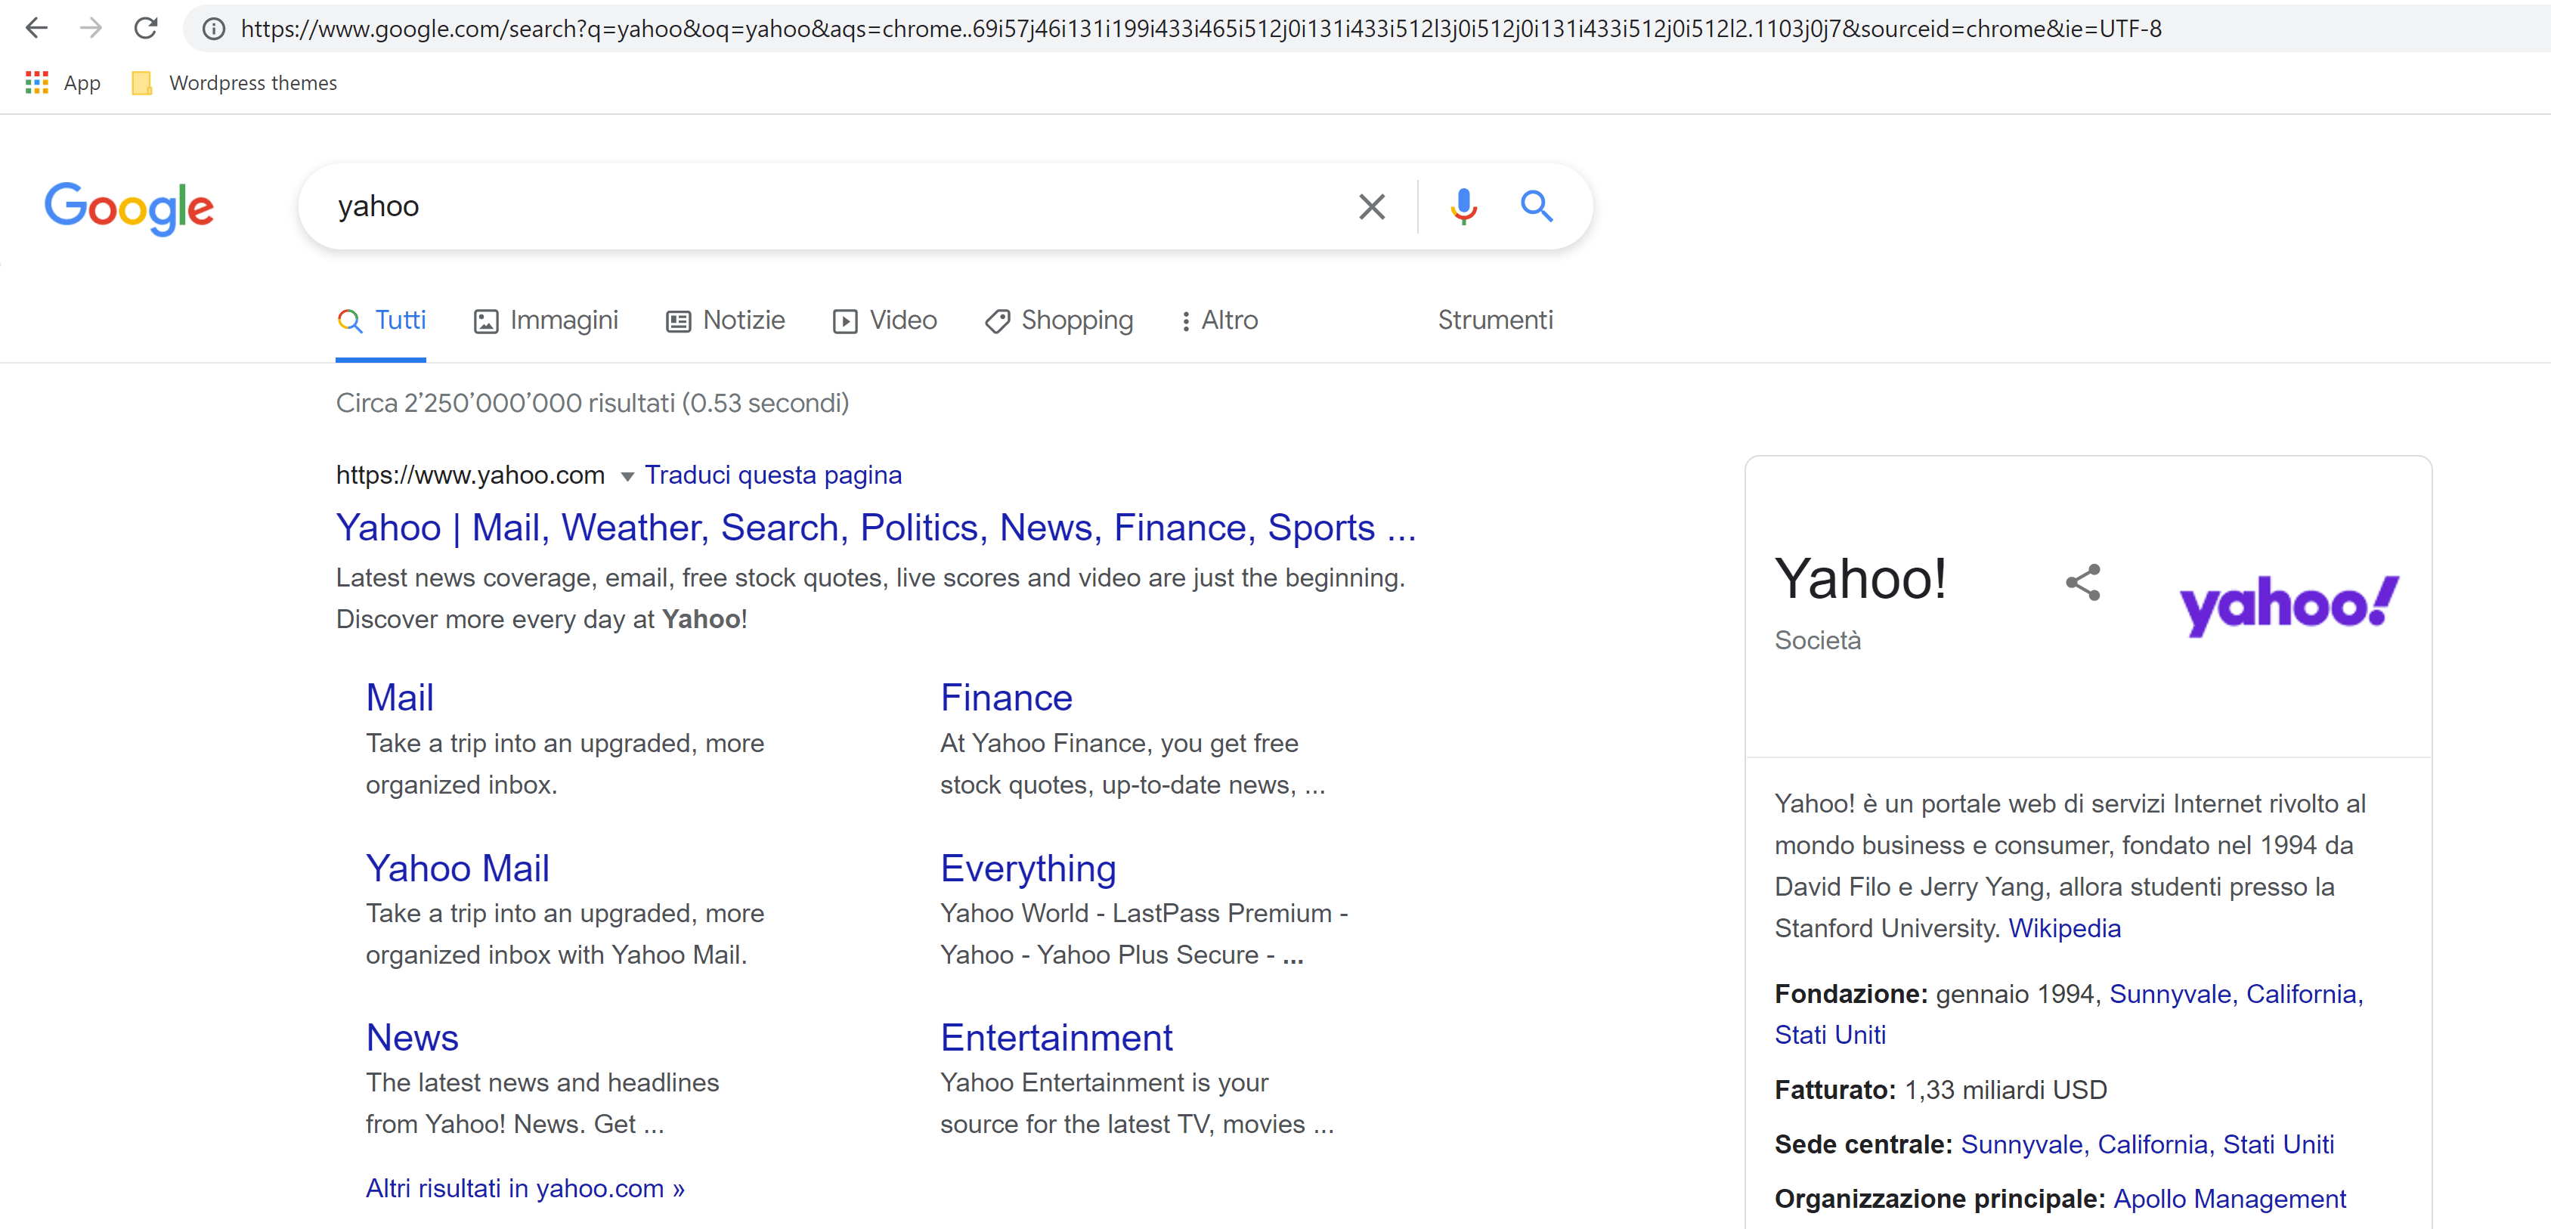Open the main Yahoo result title link

pyautogui.click(x=877, y=528)
